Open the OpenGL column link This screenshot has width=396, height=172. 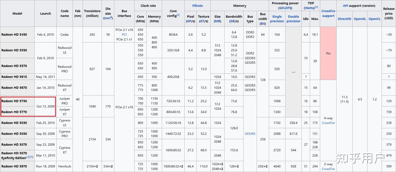point(360,19)
